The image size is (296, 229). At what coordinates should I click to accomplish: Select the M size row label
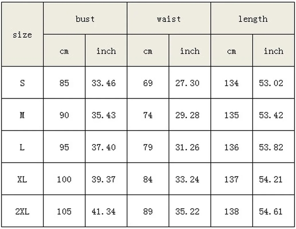click(22, 115)
